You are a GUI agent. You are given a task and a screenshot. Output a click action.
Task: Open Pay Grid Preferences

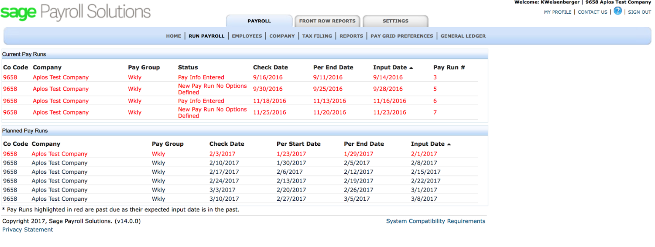coord(402,36)
